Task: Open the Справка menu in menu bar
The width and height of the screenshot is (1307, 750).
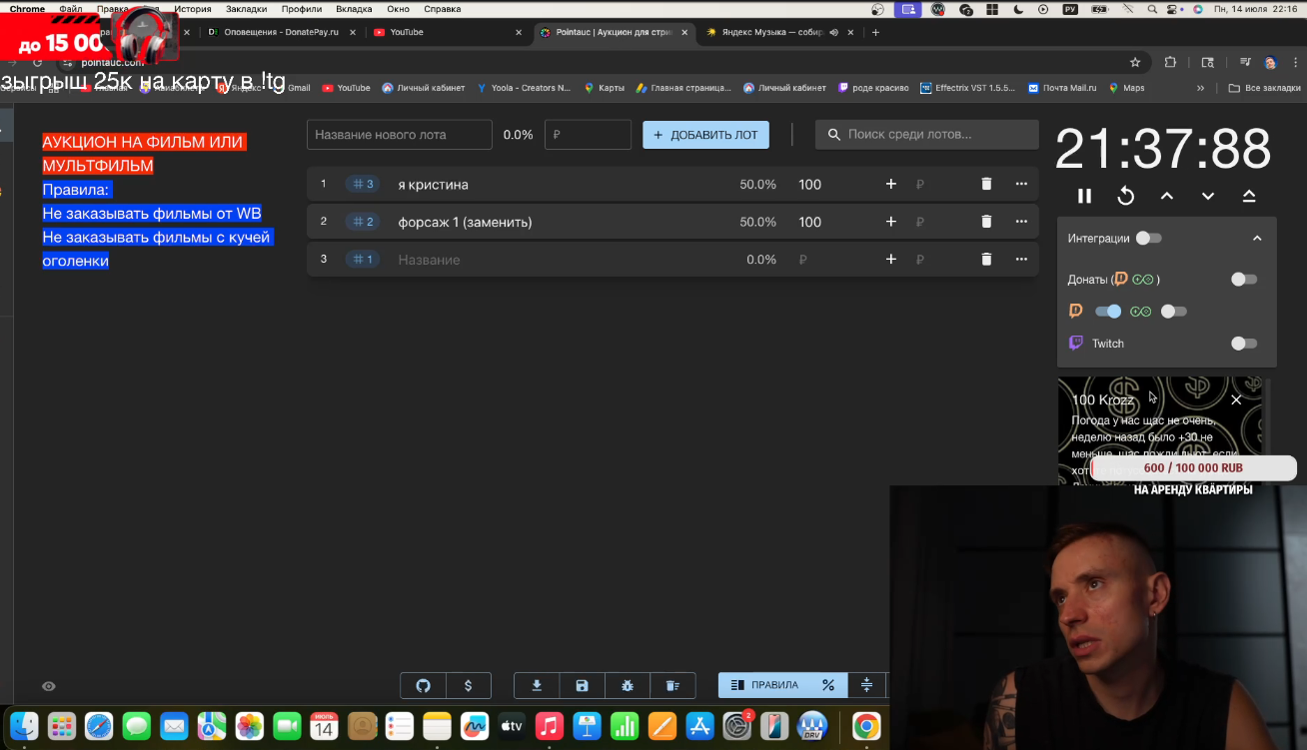Action: point(443,9)
